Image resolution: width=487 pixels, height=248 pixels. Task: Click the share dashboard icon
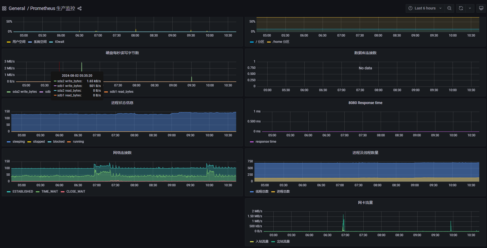79,8
